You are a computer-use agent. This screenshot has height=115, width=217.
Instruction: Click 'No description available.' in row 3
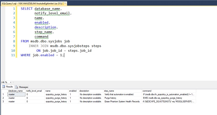(91, 101)
